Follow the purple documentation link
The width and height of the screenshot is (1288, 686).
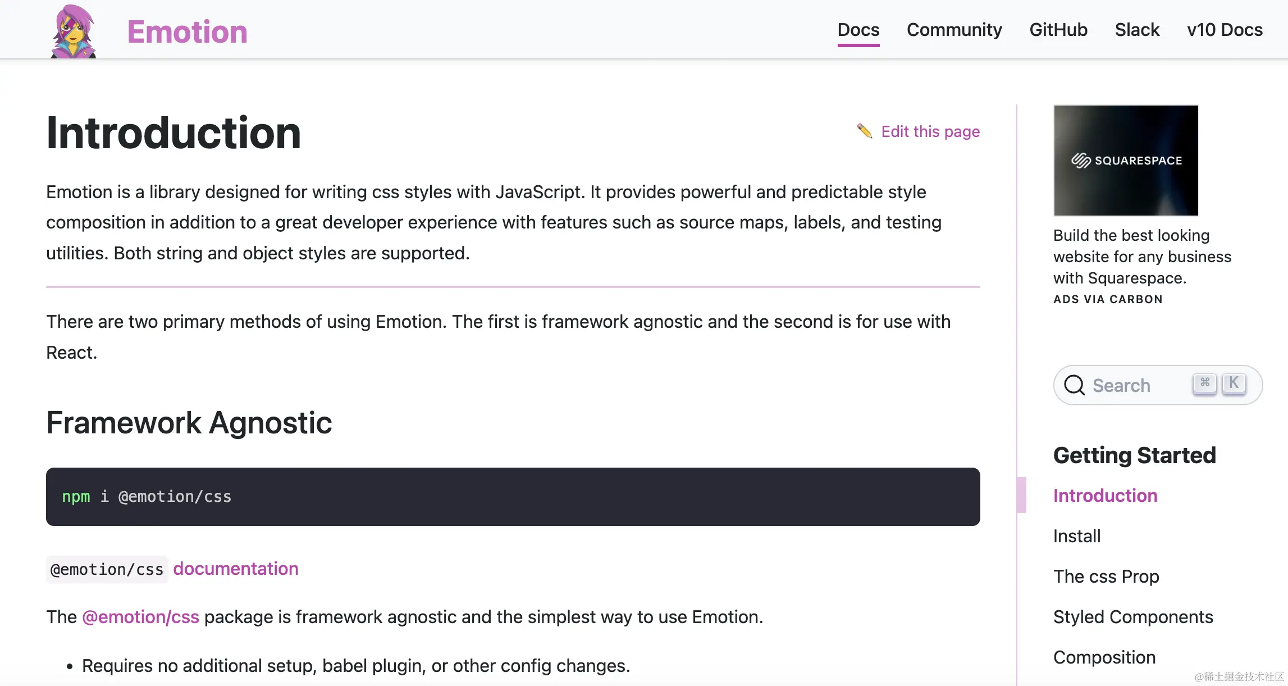point(236,569)
